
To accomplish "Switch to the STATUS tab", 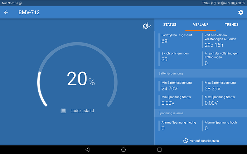I will [x=170, y=25].
